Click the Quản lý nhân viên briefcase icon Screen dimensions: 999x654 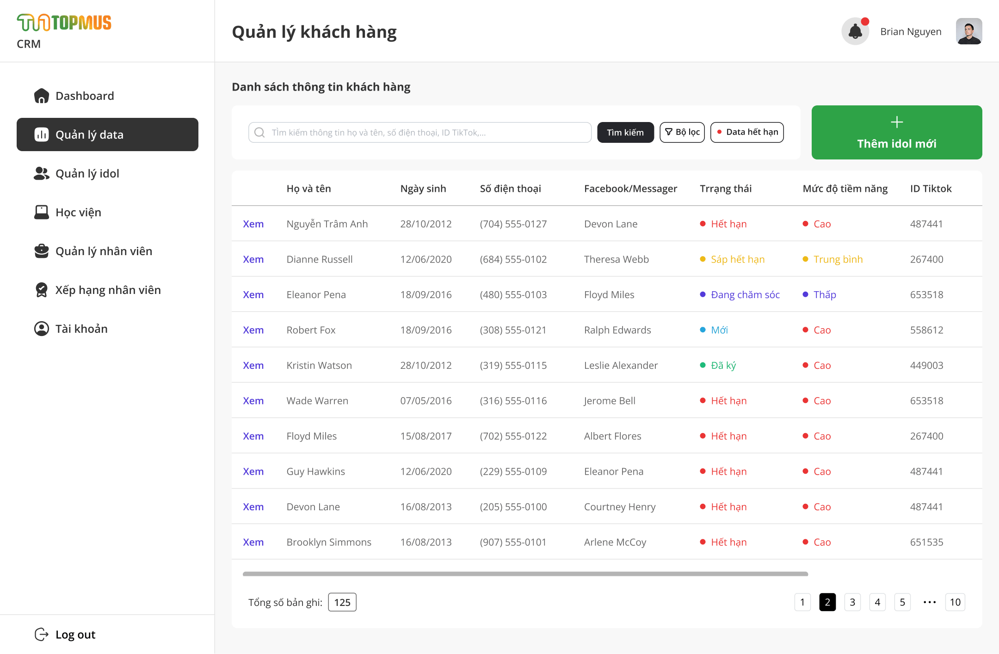[42, 251]
